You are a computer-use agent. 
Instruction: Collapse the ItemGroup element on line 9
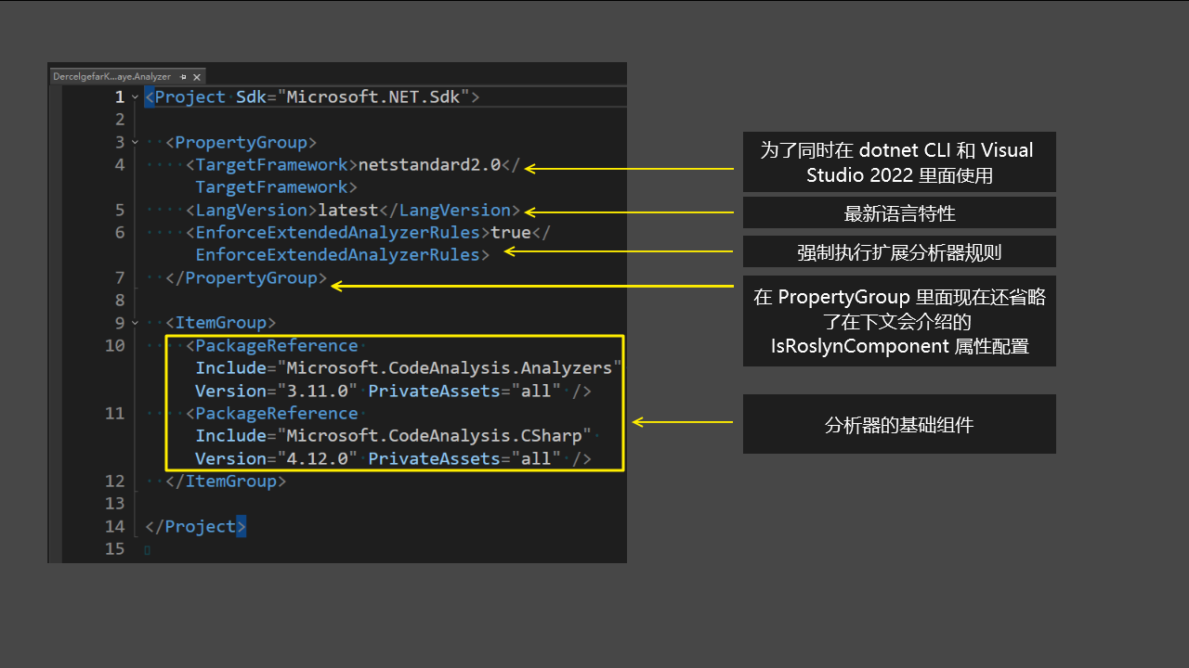(134, 323)
